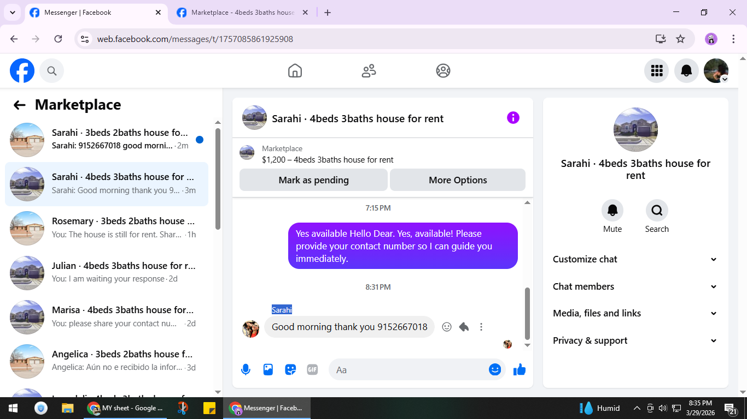The width and height of the screenshot is (747, 419).
Task: Expand the Chat members section
Action: click(635, 286)
